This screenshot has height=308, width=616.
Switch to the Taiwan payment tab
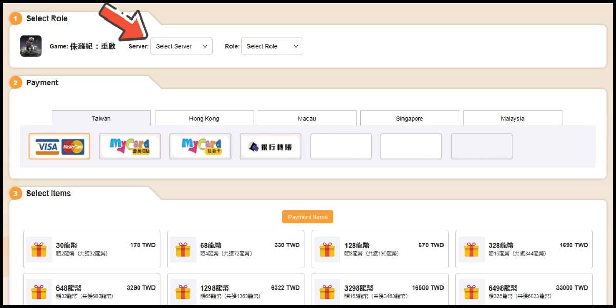(x=101, y=118)
